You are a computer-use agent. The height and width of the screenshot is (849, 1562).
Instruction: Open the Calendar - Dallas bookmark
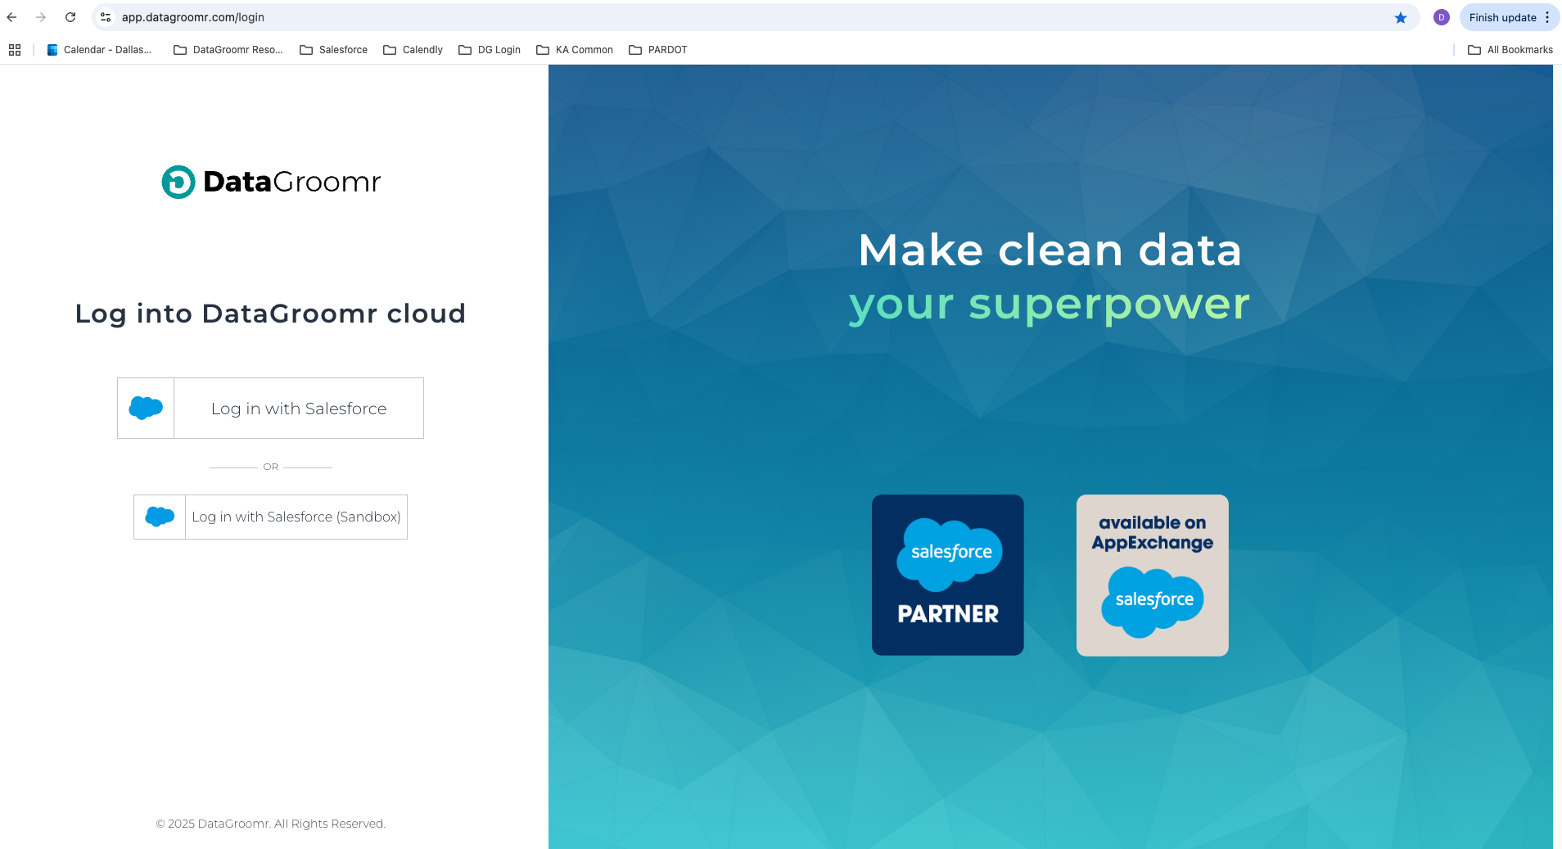pos(99,50)
